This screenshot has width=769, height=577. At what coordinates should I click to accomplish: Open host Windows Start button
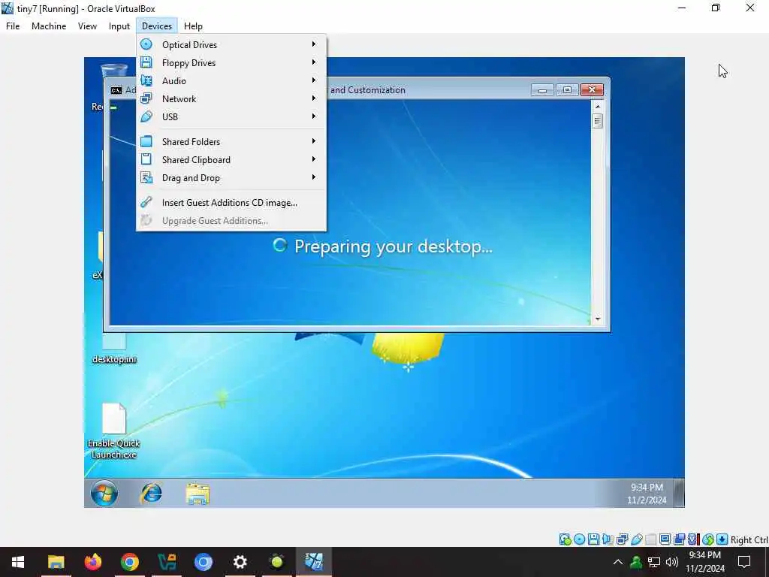pyautogui.click(x=18, y=562)
